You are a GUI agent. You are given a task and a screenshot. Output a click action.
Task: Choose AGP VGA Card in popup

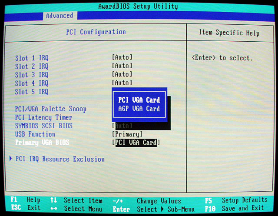(x=139, y=109)
